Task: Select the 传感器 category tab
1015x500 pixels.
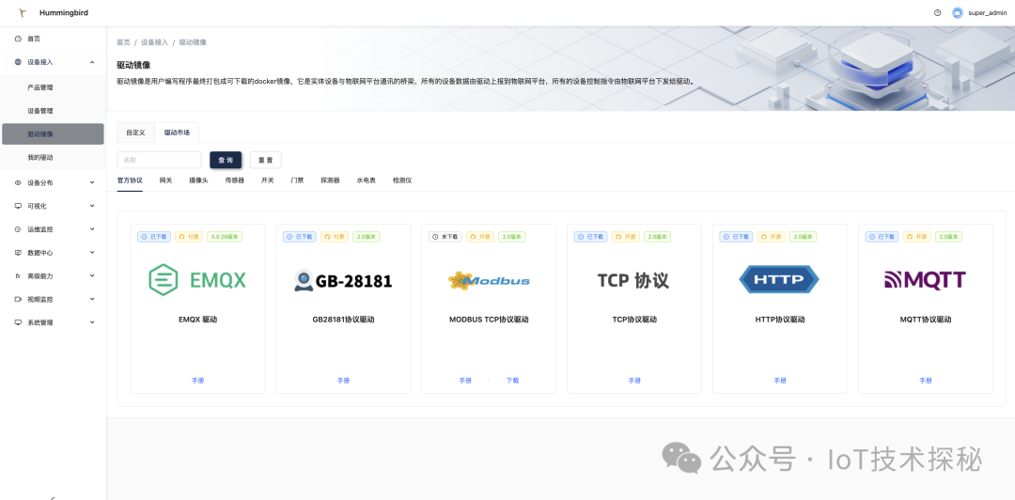Action: (235, 180)
